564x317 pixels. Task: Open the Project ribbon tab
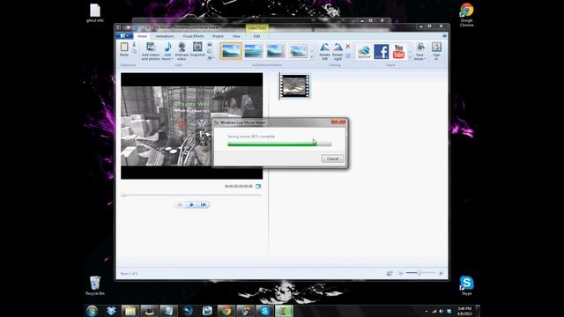pos(218,36)
